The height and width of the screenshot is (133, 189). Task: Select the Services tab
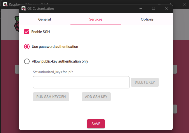point(96,19)
